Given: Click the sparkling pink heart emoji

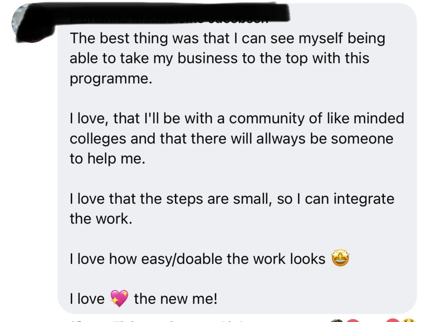Looking at the screenshot, I should [119, 298].
